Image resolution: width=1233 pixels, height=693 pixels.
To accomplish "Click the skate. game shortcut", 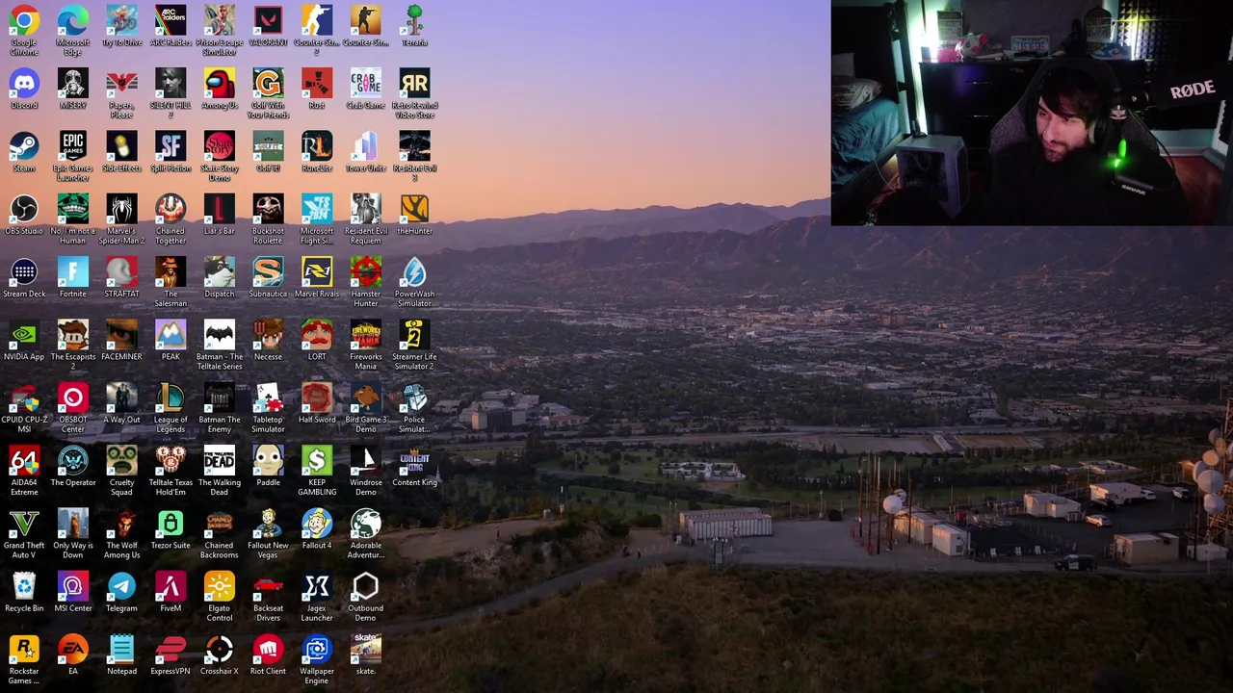I will tap(365, 650).
